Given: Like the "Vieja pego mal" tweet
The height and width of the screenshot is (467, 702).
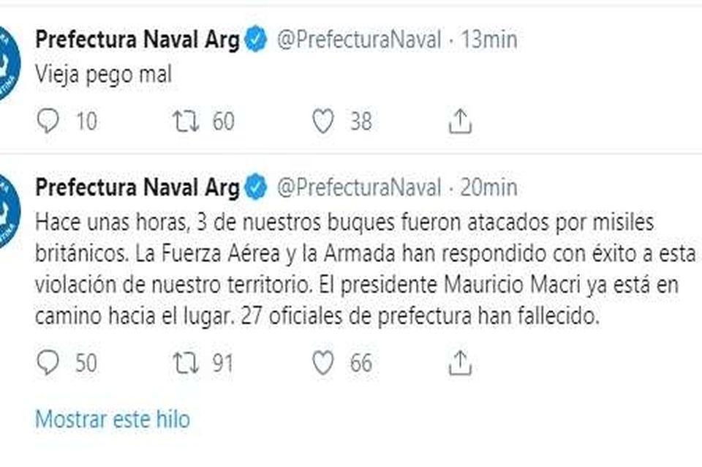Looking at the screenshot, I should pyautogui.click(x=322, y=122).
